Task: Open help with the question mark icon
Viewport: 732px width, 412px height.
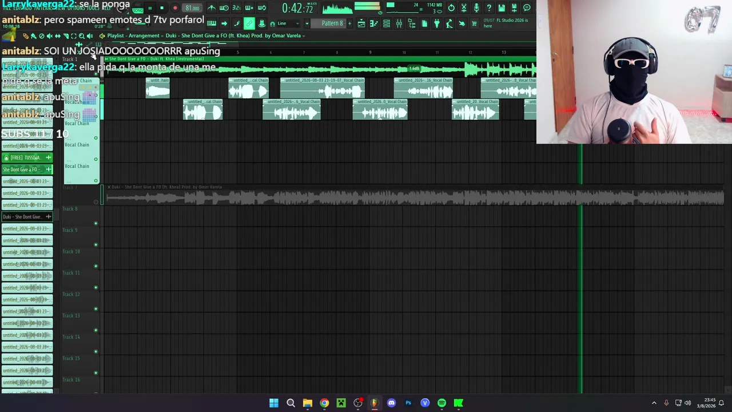Action: point(489,8)
